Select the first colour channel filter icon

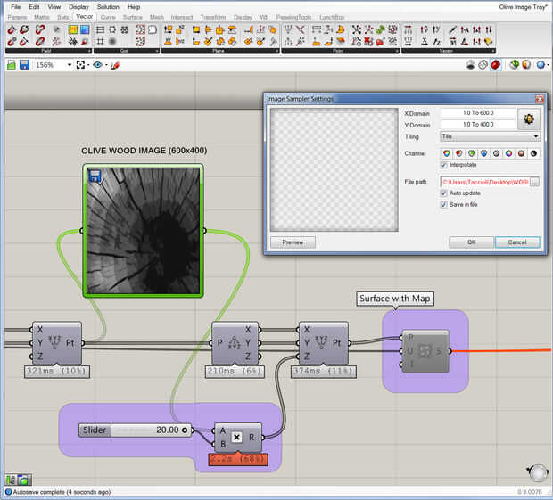tap(446, 153)
